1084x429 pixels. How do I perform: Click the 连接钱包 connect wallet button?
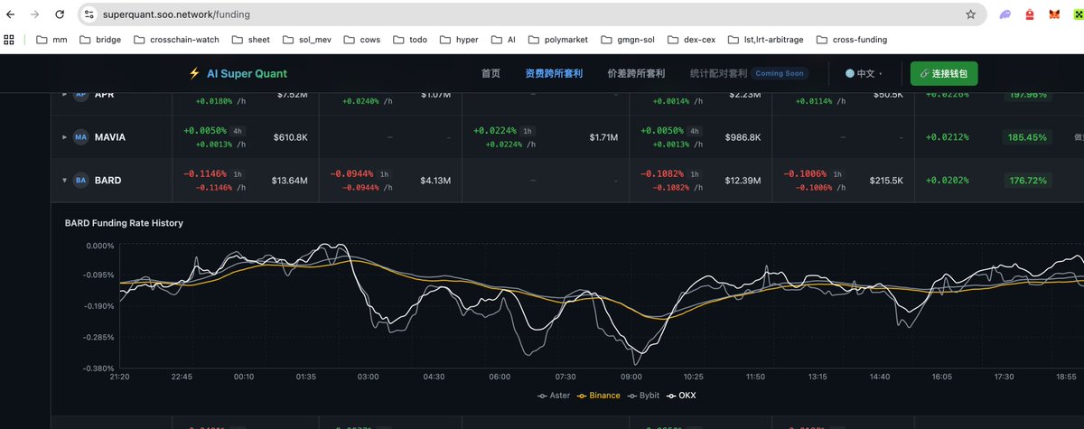point(943,74)
